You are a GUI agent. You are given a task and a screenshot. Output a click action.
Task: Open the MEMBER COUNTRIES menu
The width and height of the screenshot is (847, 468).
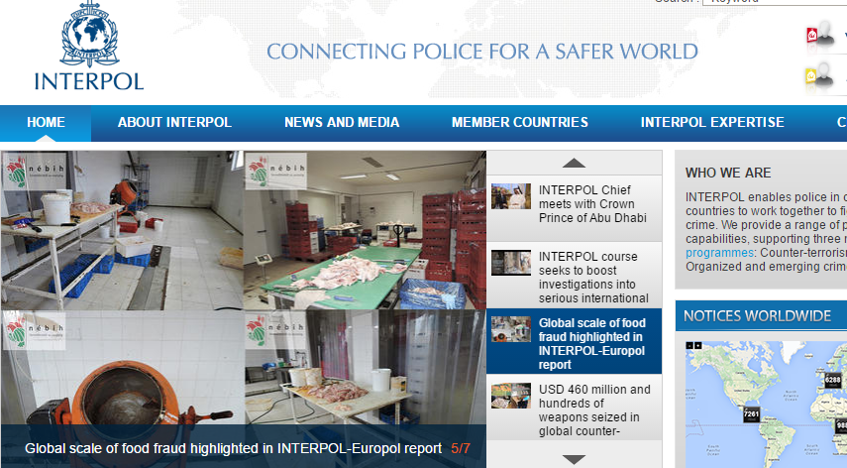point(520,123)
